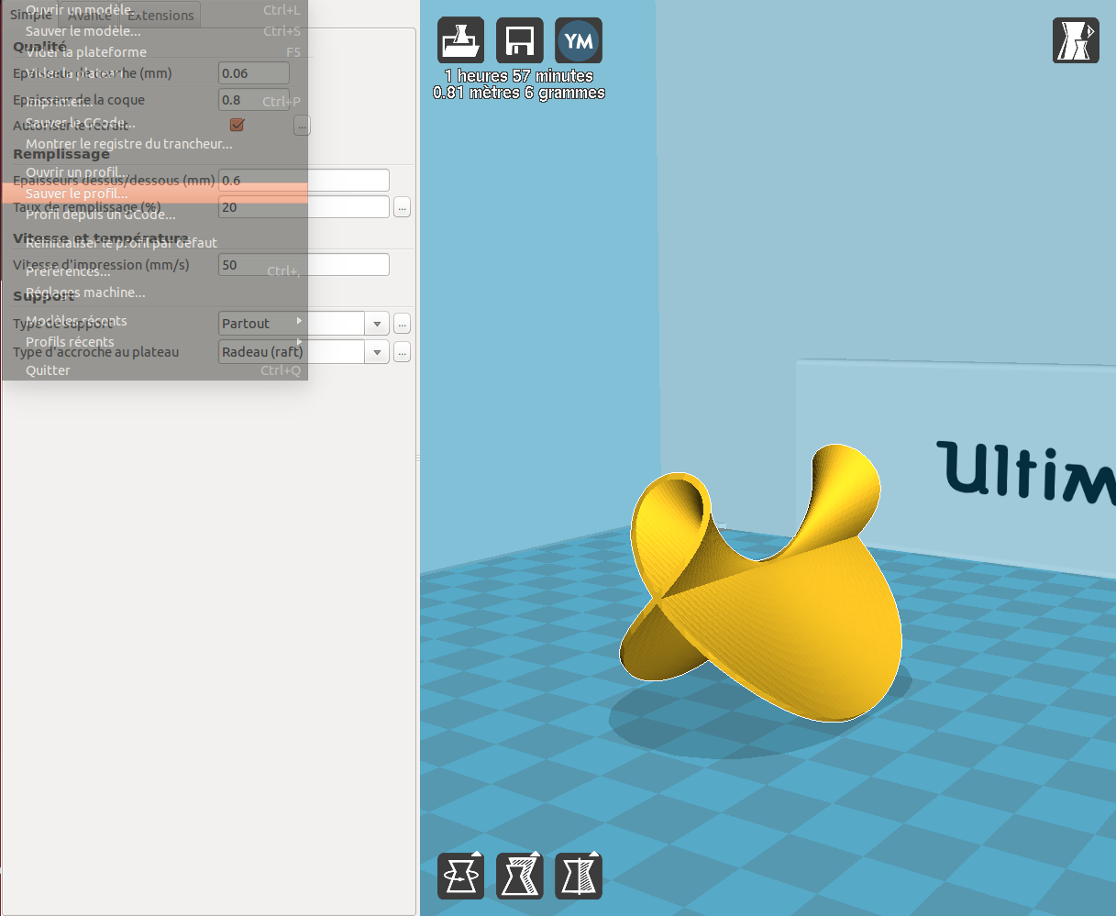
Task: Expand the 'Modèles récents' submenu
Action: (x=154, y=321)
